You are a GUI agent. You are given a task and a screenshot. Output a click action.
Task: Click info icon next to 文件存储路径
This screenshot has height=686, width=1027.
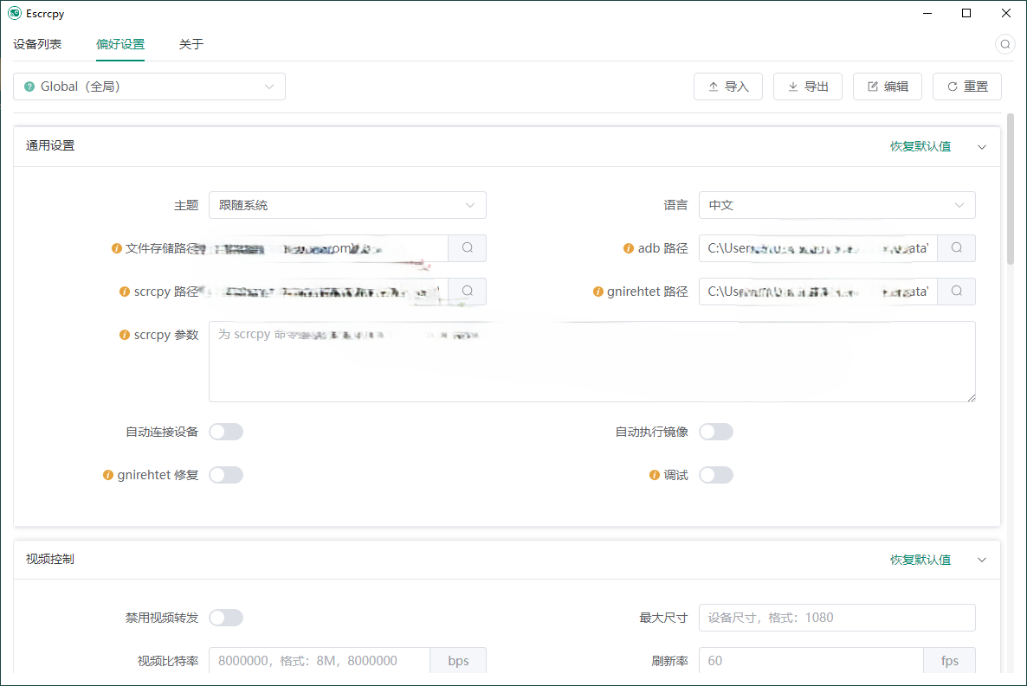[117, 249]
